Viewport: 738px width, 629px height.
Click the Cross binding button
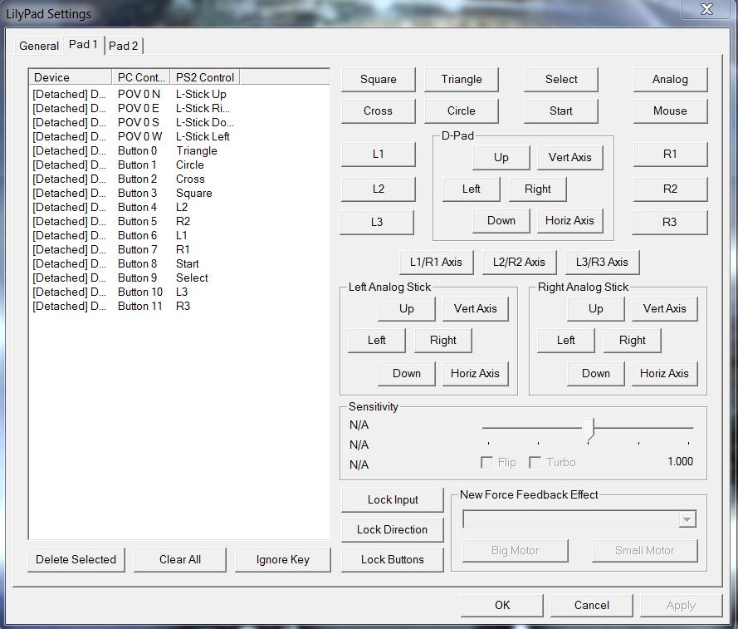pos(379,111)
